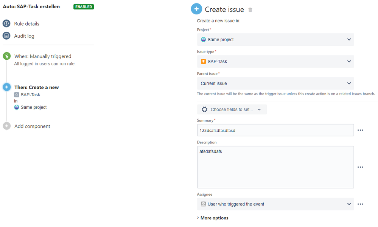This screenshot has width=378, height=227.
Task: Click the Rule details info icon
Action: pos(6,23)
